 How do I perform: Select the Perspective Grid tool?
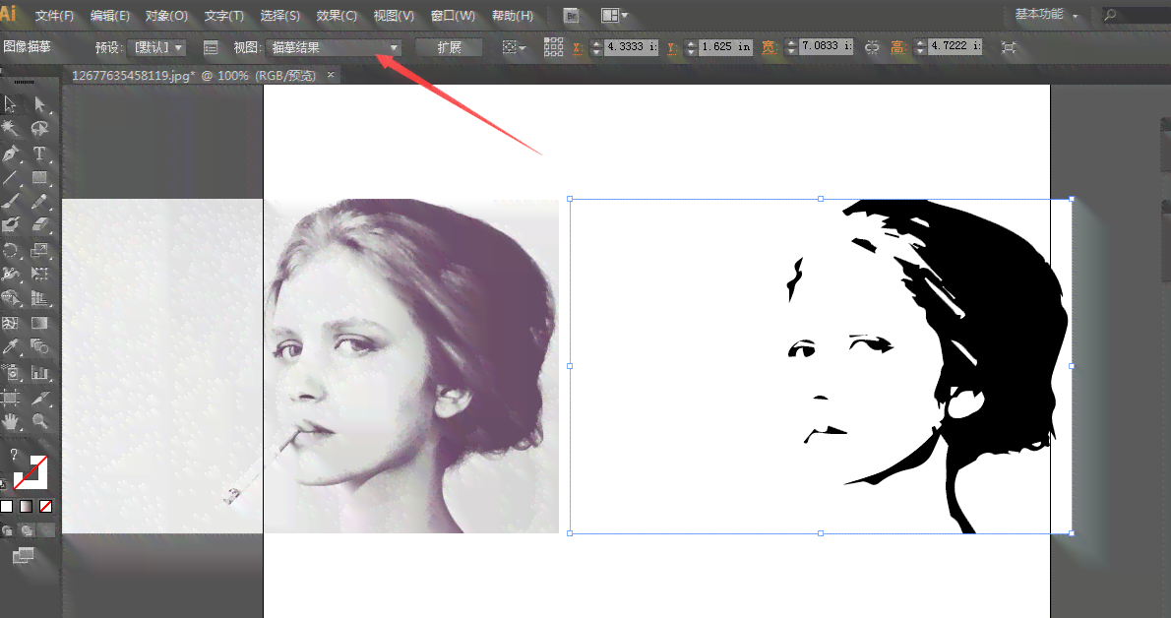(39, 299)
